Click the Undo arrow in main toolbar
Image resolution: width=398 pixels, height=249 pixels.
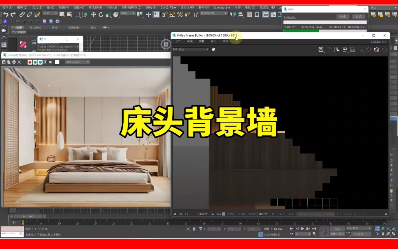(x=6, y=14)
